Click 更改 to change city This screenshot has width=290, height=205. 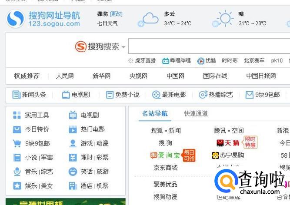pos(116,14)
